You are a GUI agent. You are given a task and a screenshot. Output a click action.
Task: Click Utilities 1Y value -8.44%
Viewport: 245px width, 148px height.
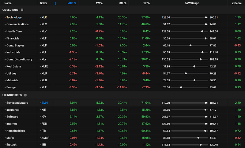146,73
